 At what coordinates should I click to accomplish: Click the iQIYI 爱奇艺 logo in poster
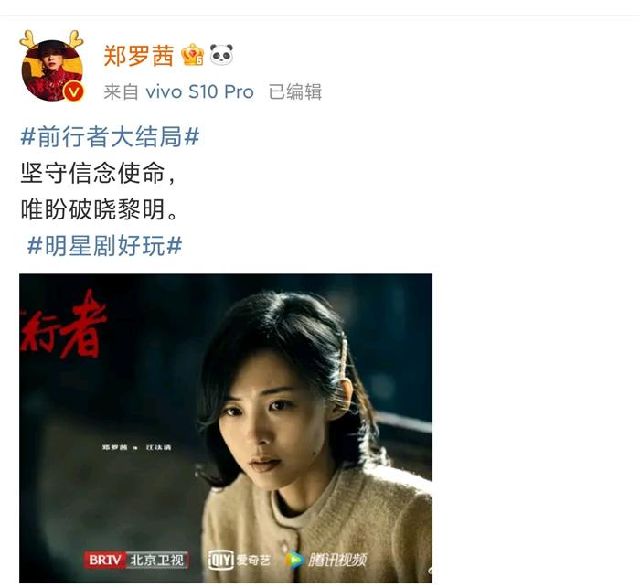click(x=240, y=560)
